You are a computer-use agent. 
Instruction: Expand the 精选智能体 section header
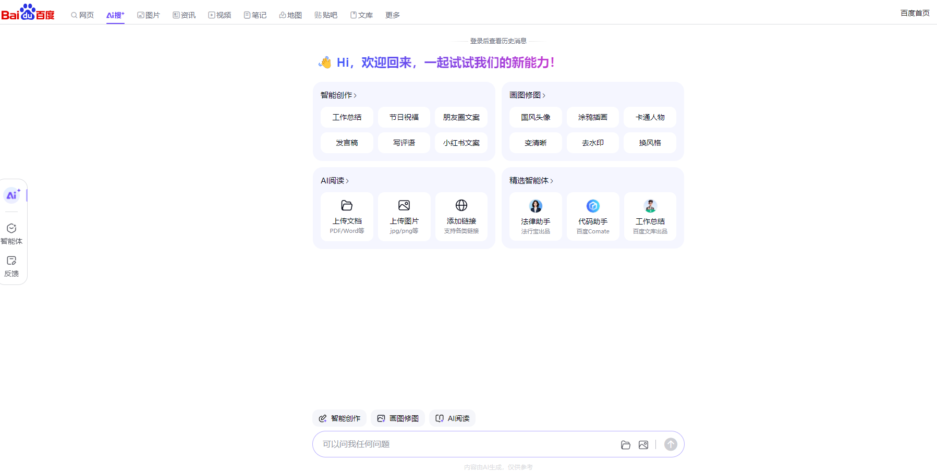click(531, 181)
